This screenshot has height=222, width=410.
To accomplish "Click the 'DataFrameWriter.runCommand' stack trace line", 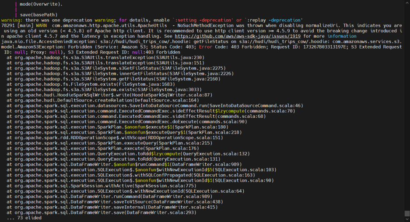I will (x=109, y=197).
